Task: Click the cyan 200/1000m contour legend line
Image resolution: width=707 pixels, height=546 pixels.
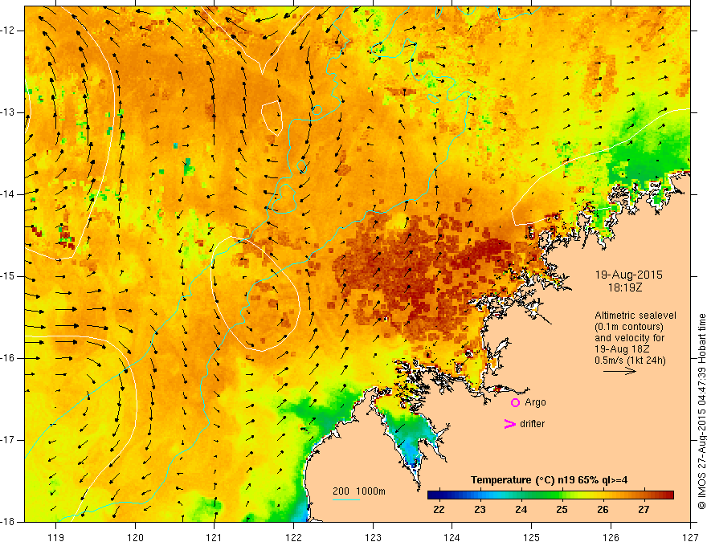Action: tap(346, 499)
